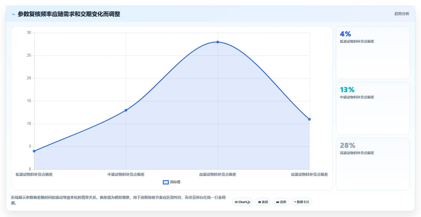Click the y-axis tick label 10
The width and height of the screenshot is (421, 217).
coord(29,124)
